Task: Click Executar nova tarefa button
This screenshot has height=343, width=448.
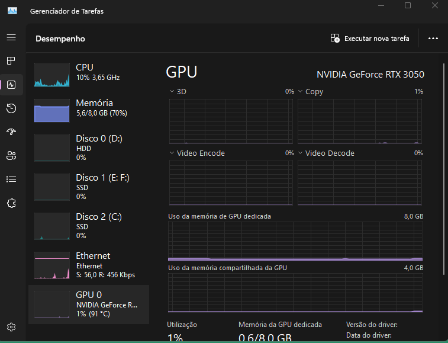Action: click(370, 39)
